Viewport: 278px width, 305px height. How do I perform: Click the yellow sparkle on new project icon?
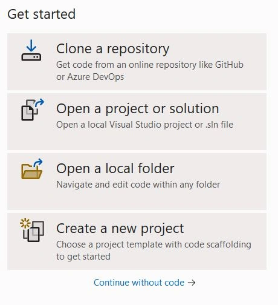click(x=25, y=223)
